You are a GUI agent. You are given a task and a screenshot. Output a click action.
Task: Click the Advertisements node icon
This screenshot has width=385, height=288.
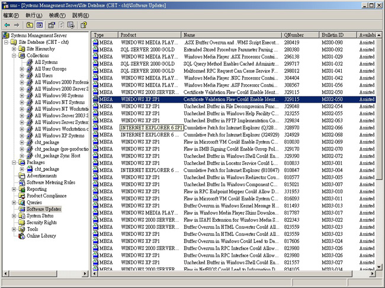point(22,175)
